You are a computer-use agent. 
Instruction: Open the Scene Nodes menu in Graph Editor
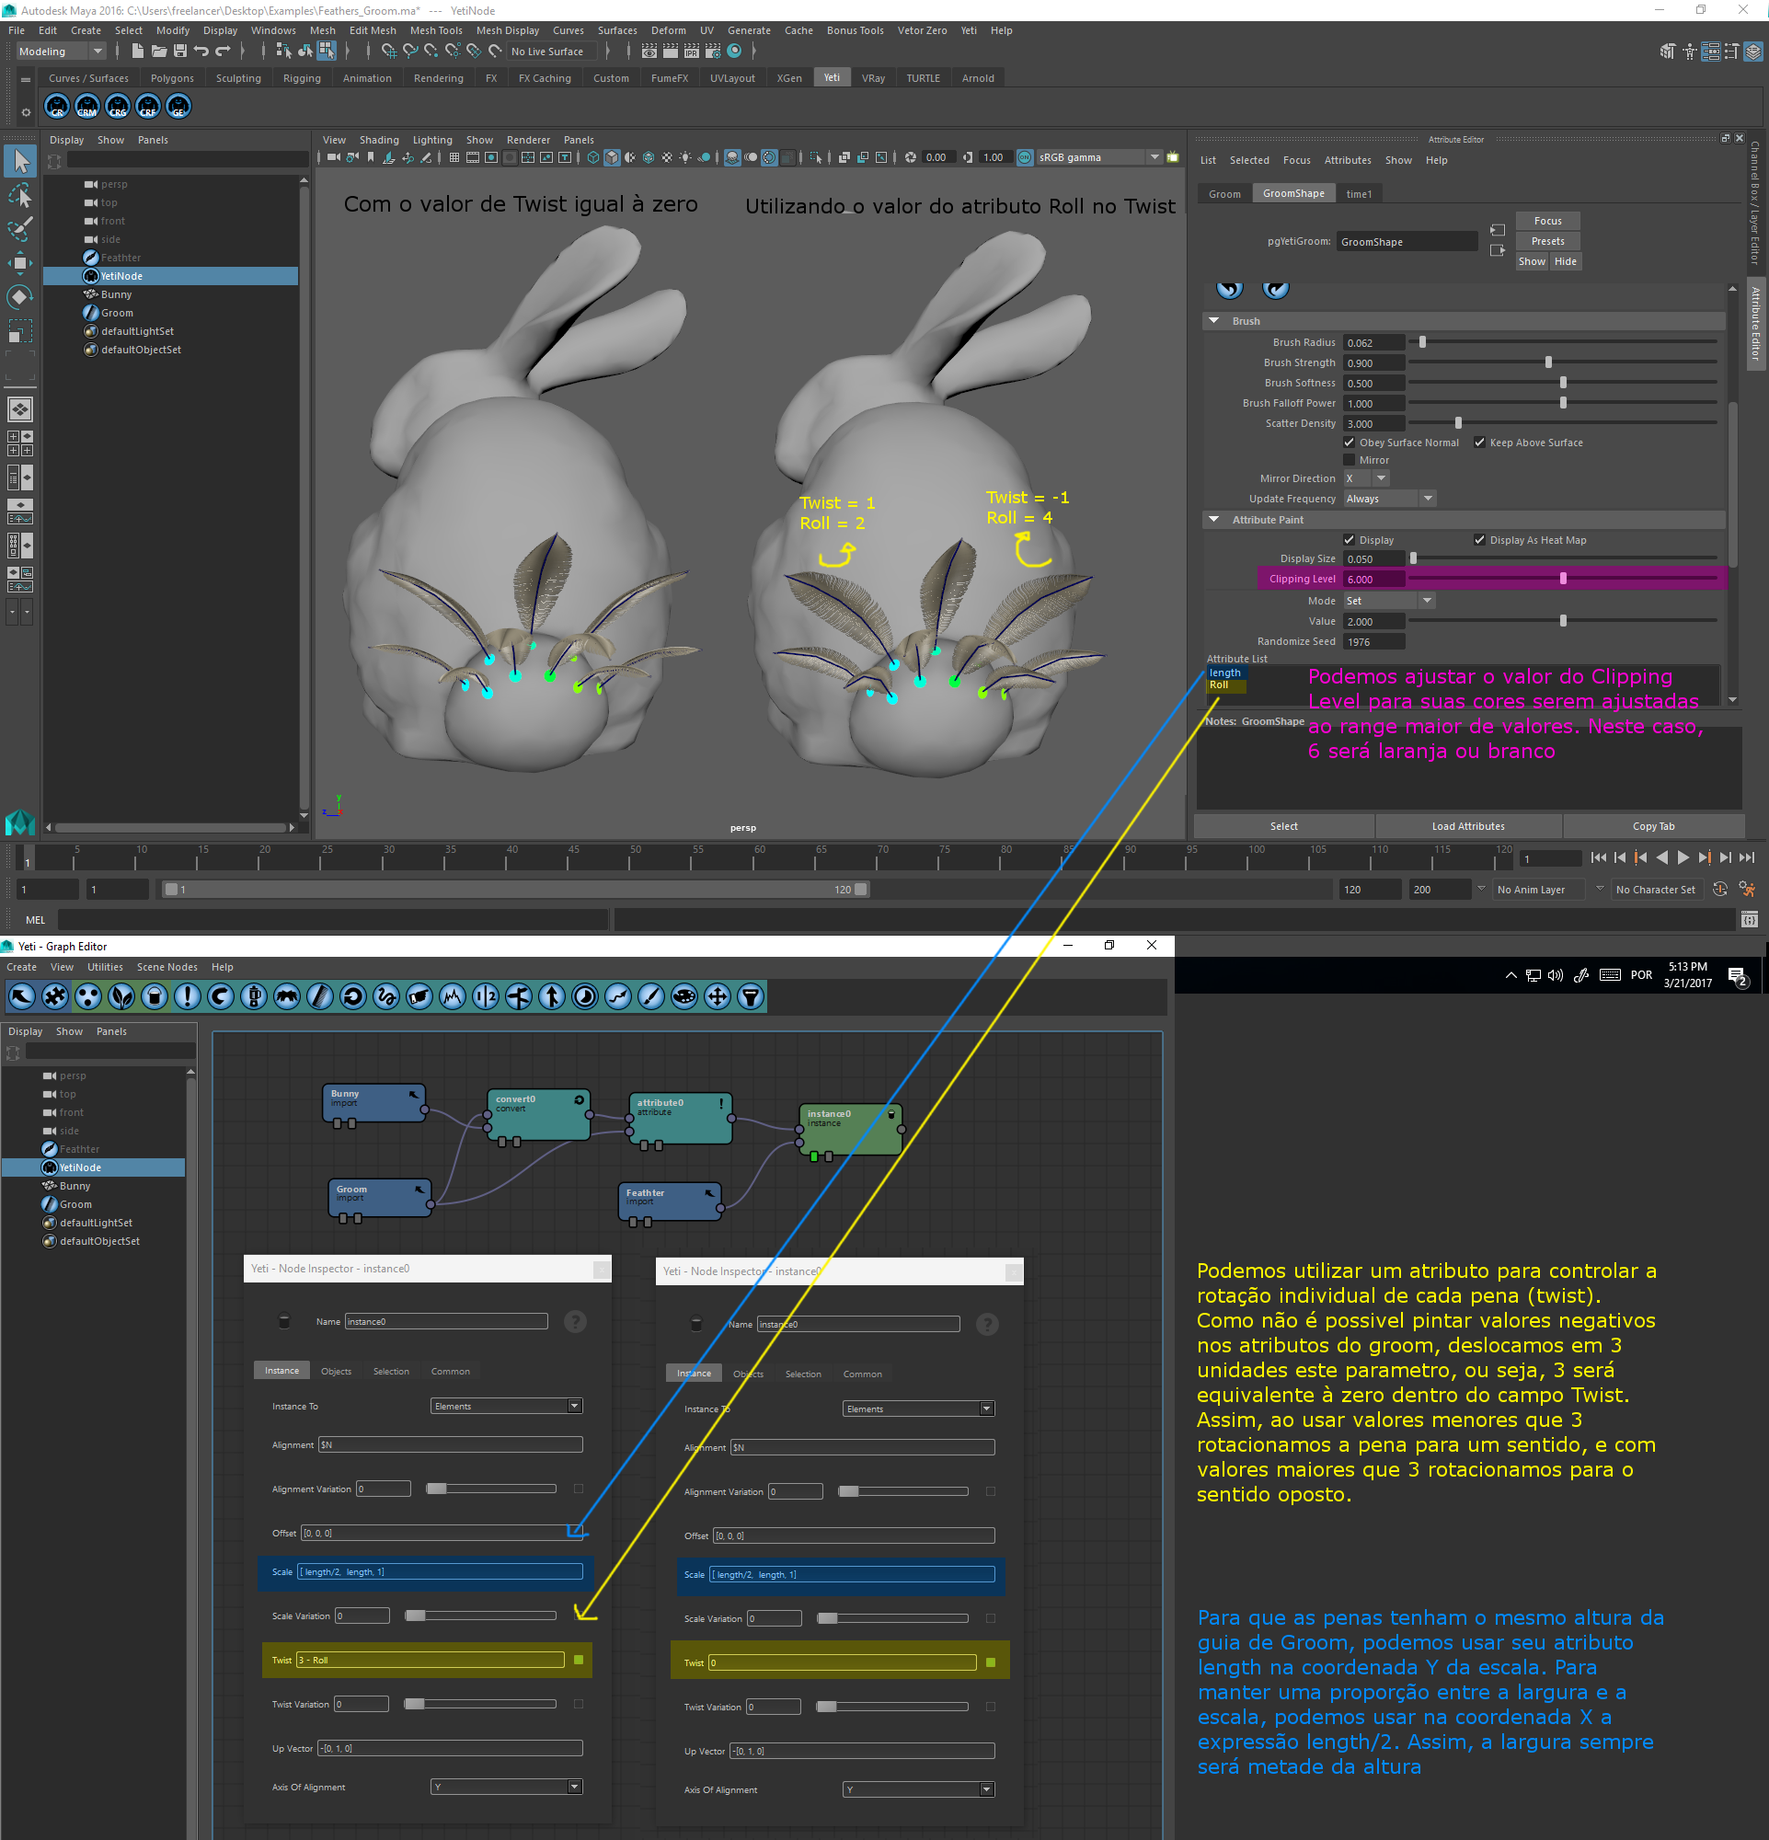click(x=167, y=967)
